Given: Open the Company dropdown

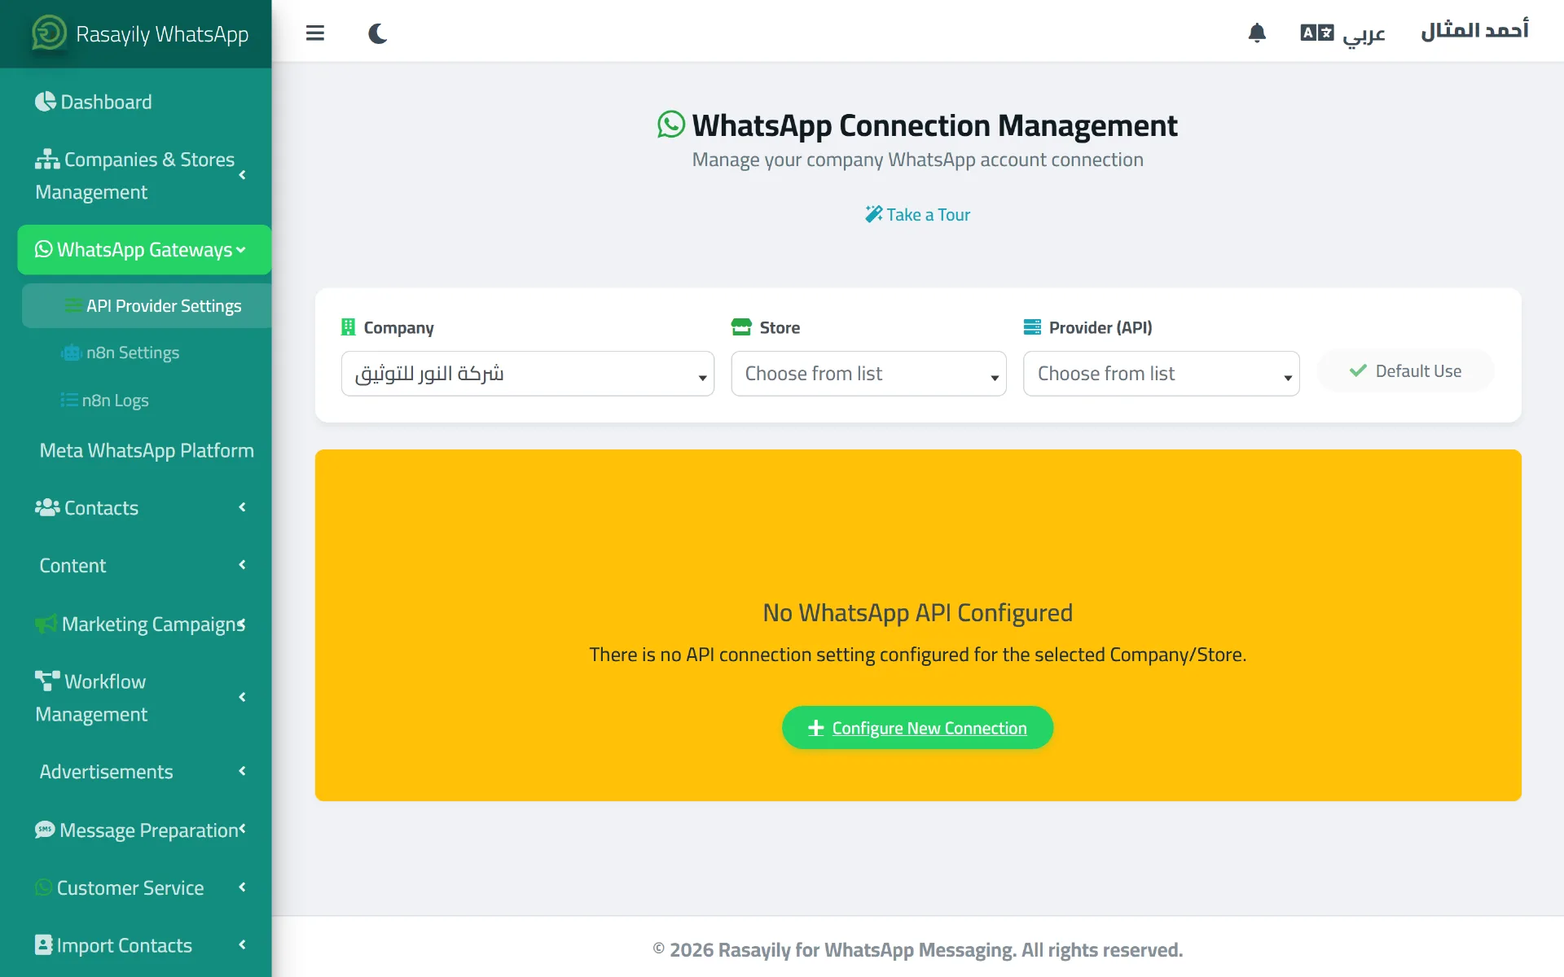Looking at the screenshot, I should [527, 374].
